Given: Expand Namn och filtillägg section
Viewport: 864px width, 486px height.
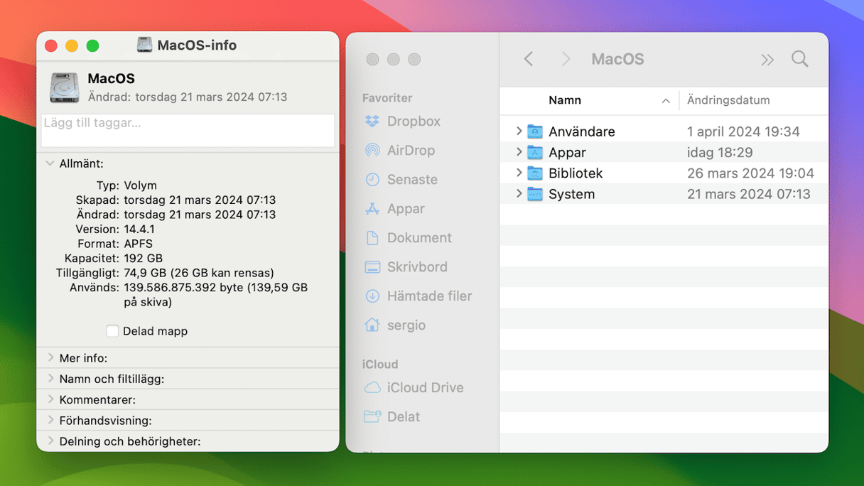Looking at the screenshot, I should pyautogui.click(x=50, y=379).
